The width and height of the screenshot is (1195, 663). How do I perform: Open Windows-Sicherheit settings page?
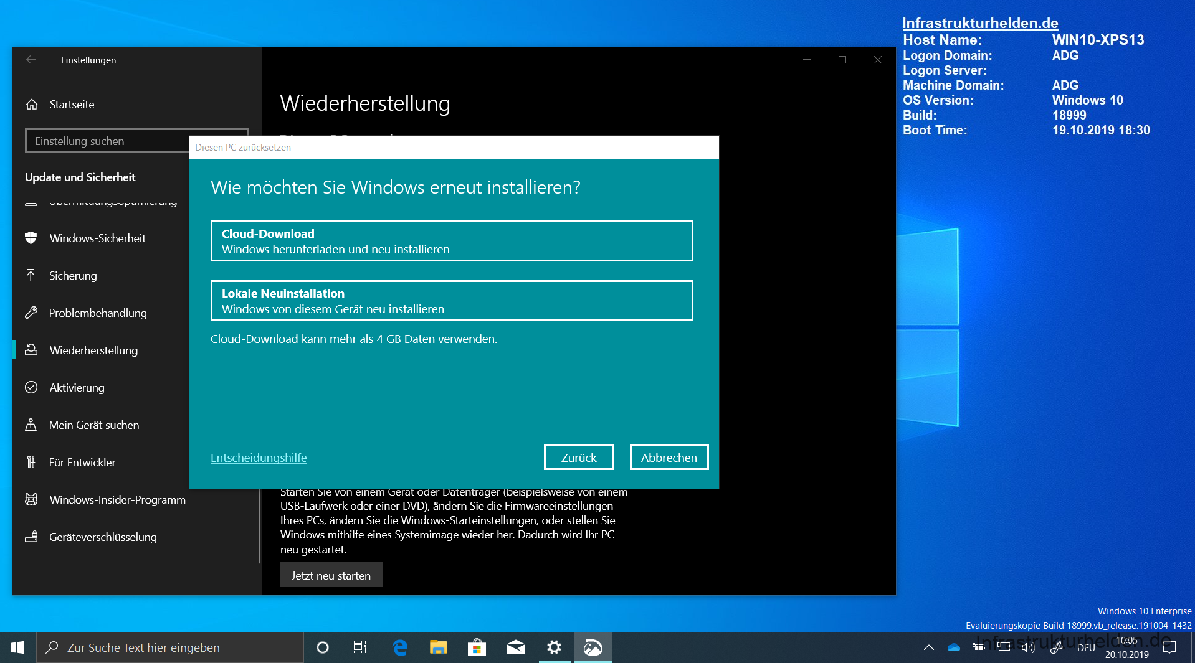[x=97, y=238]
